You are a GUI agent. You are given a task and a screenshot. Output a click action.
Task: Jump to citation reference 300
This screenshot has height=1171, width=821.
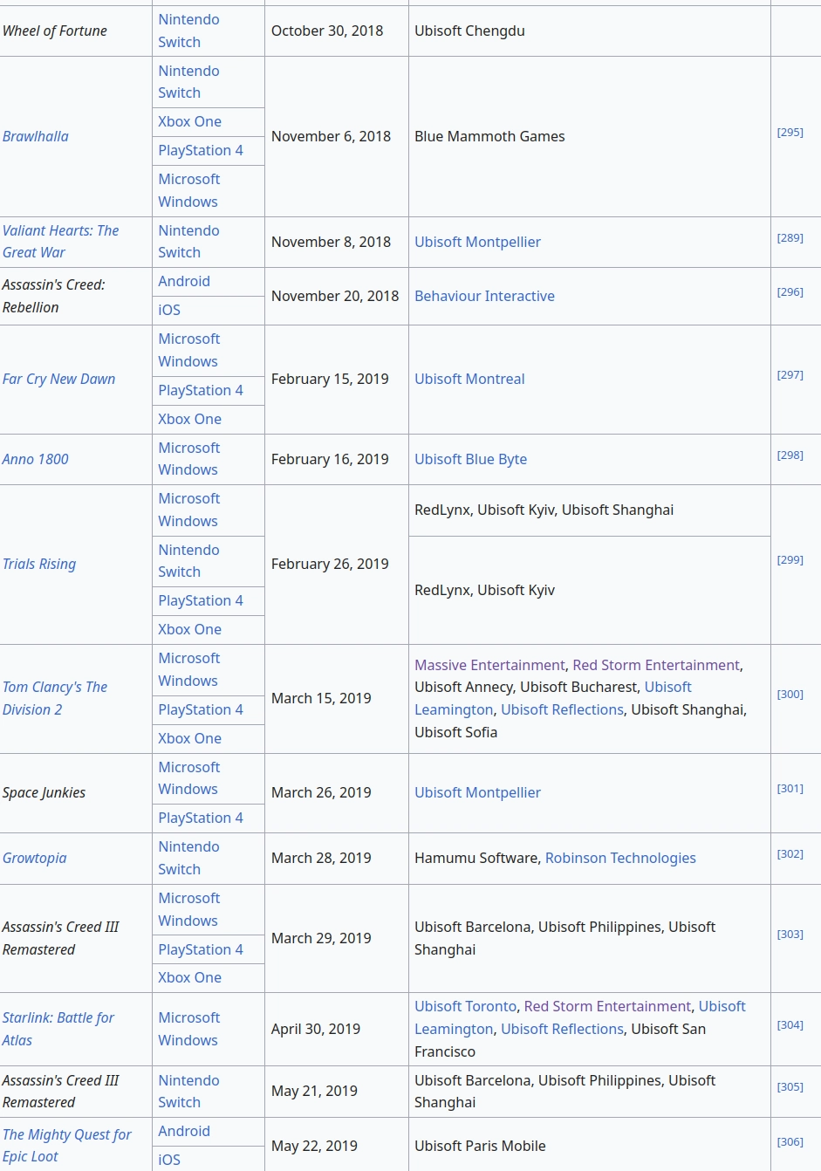(790, 695)
